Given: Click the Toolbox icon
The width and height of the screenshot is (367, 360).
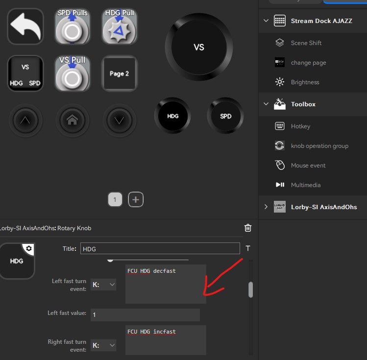Looking at the screenshot, I should 279,104.
